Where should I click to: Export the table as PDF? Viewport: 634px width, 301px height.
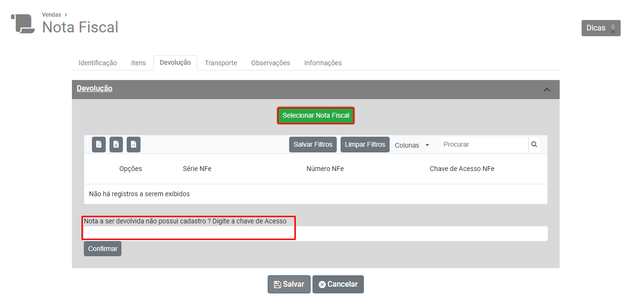point(99,144)
